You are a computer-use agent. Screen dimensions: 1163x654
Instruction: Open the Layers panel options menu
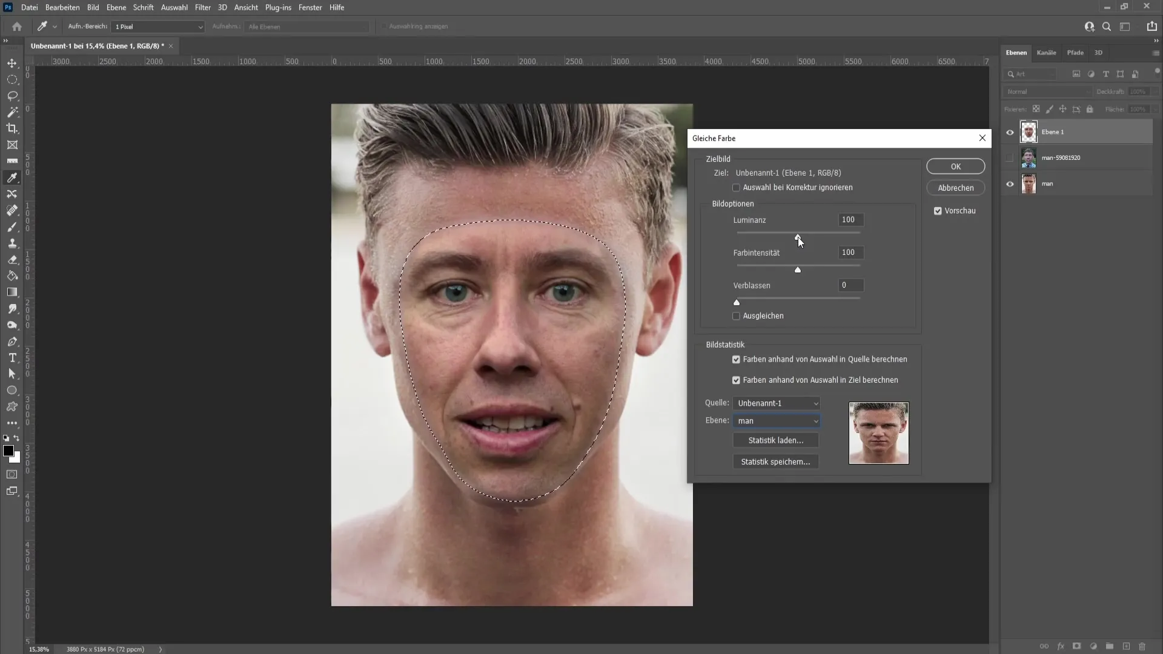pos(1156,53)
